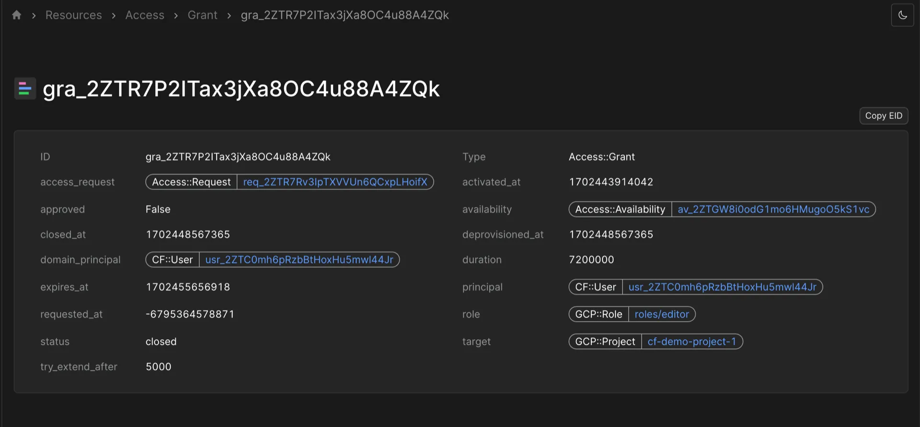920x427 pixels.
Task: Open the roles/editor role link
Action: point(661,314)
